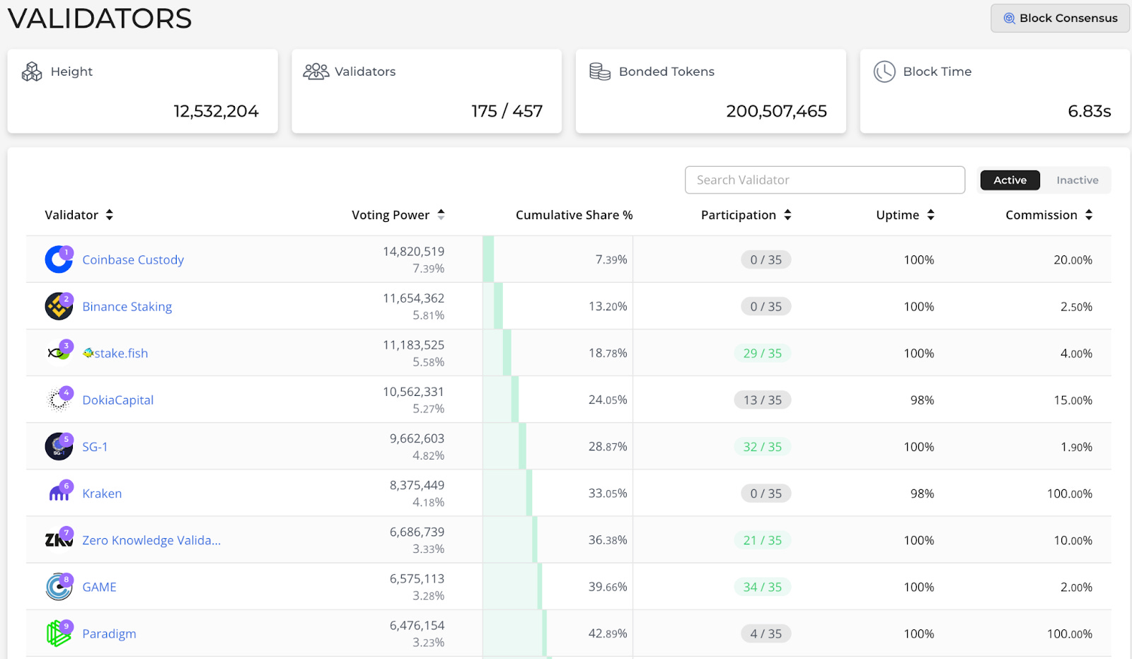Show the Active validators list
Viewport: 1132px width, 659px height.
coord(1010,180)
